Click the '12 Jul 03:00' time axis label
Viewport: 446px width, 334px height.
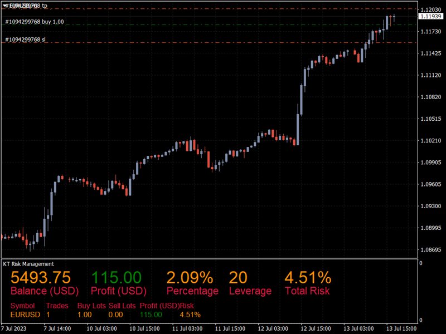[273, 328]
